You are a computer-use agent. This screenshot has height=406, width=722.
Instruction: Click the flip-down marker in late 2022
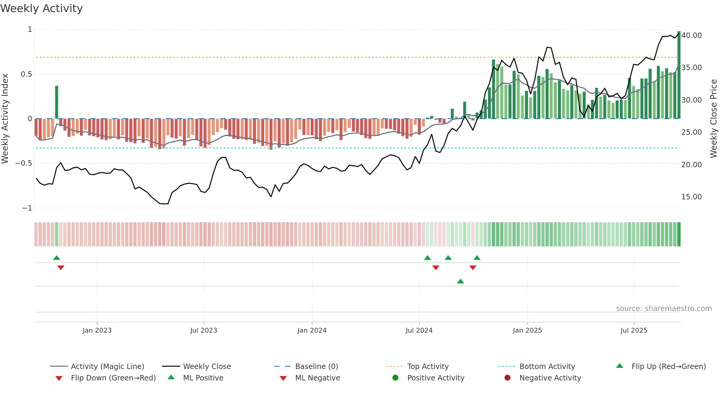61,268
